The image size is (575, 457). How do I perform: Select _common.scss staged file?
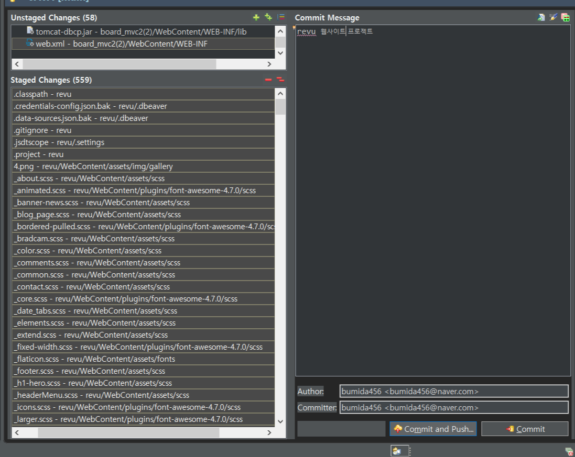144,275
